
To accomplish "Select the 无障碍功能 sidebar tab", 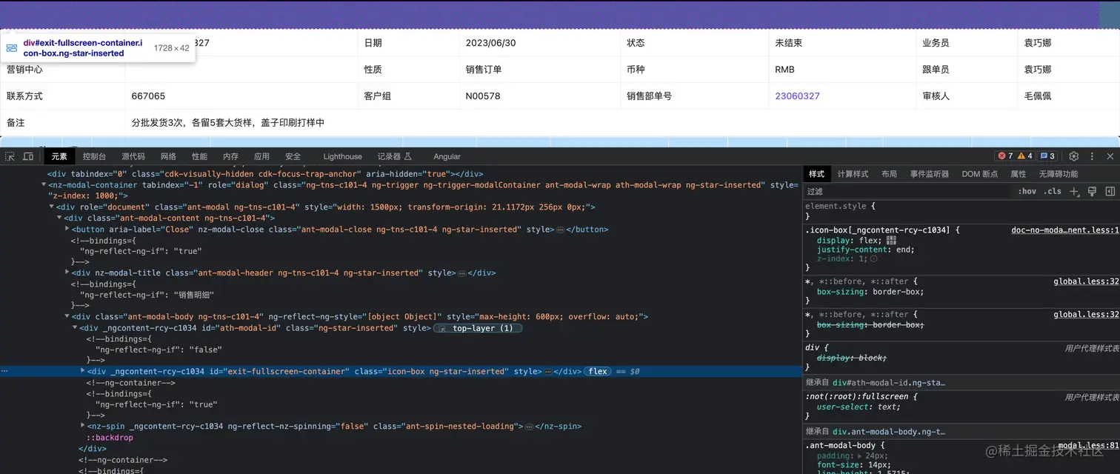I will click(1059, 174).
